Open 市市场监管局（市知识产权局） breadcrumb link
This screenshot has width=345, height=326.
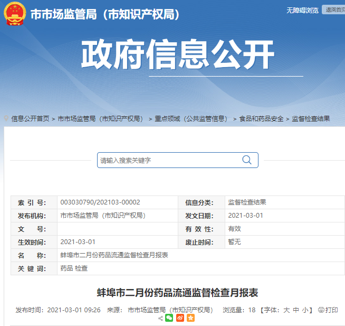coord(101,118)
